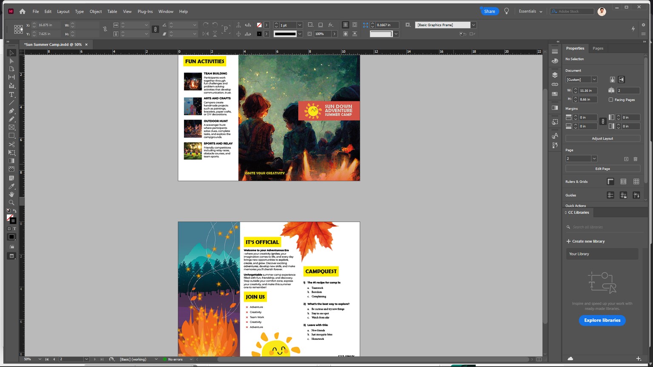
Task: Enable the Facing Pages checkbox
Action: tap(611, 100)
